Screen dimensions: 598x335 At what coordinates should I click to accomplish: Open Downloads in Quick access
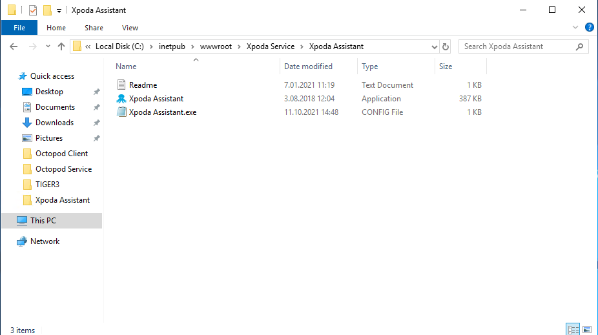point(54,123)
